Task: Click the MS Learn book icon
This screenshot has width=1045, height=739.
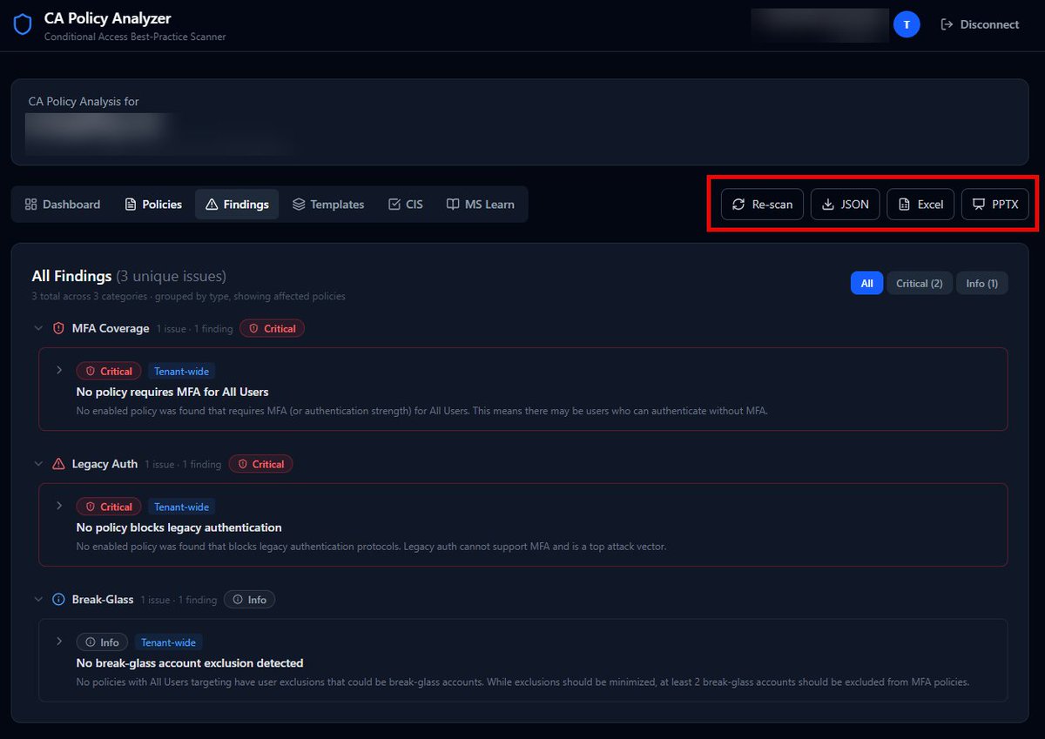Action: click(x=453, y=205)
